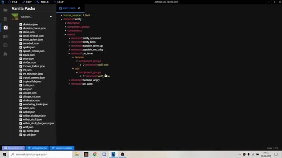Click the Getting Started button
282x158 pixels.
(37, 148)
